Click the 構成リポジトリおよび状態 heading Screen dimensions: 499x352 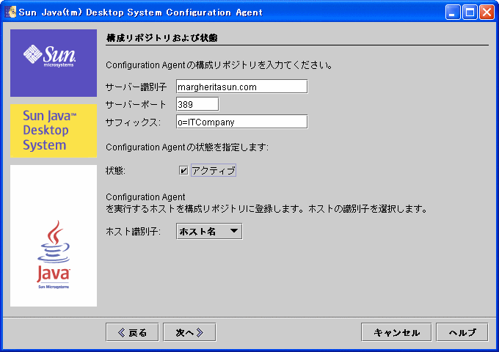tap(162, 38)
